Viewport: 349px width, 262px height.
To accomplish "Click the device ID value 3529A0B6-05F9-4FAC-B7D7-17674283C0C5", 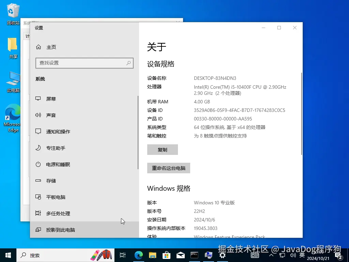I will click(240, 110).
